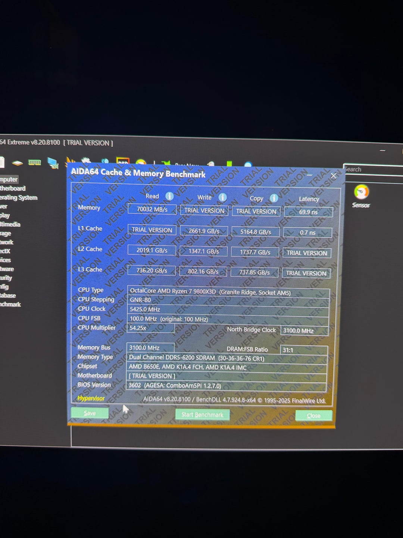
Task: Click the Write info icon
Action: click(223, 197)
